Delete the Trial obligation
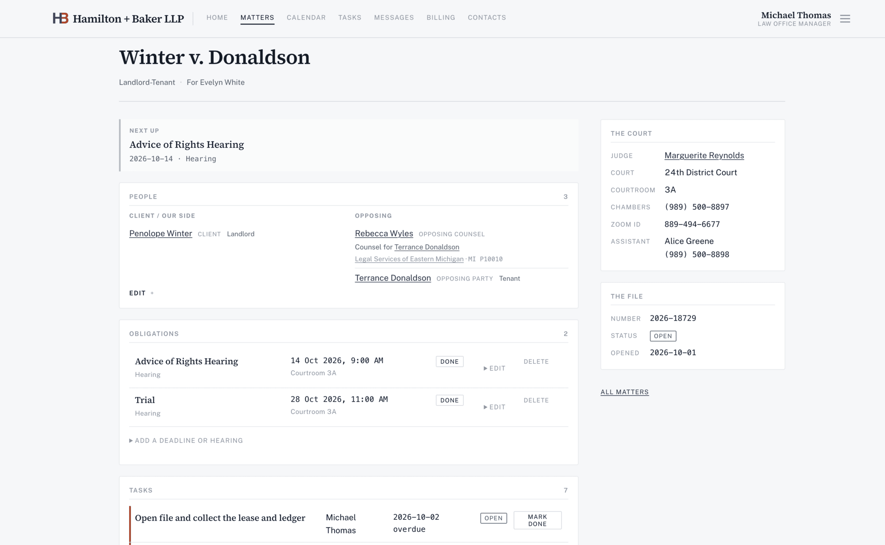The width and height of the screenshot is (885, 545). pos(536,400)
